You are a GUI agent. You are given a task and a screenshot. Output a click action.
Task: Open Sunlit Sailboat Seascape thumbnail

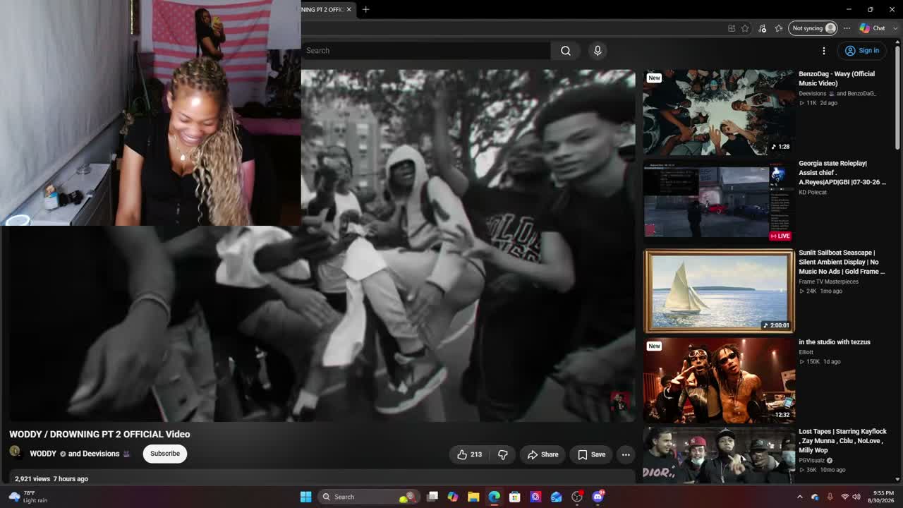click(x=719, y=291)
